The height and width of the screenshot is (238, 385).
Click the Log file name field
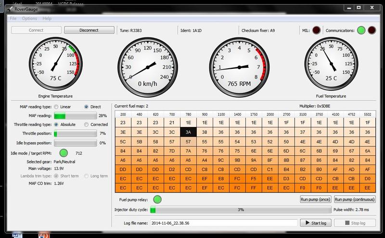click(223, 223)
